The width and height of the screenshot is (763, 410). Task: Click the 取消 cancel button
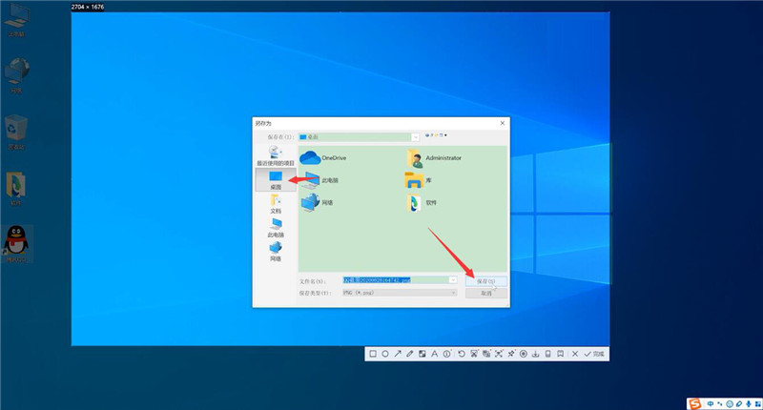click(x=486, y=294)
